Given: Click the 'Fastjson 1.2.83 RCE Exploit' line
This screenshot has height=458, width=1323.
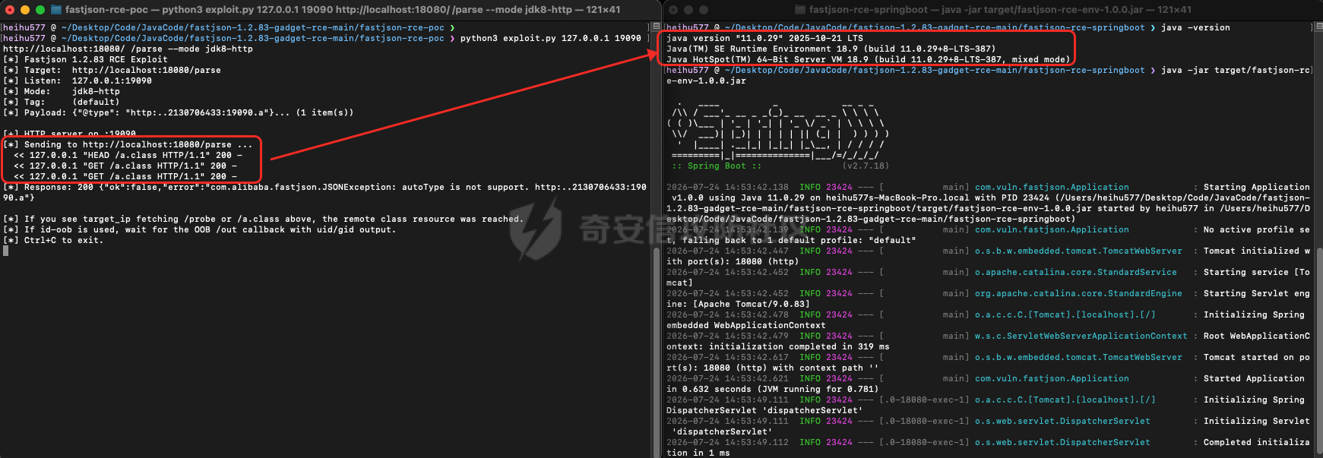Looking at the screenshot, I should pos(85,59).
